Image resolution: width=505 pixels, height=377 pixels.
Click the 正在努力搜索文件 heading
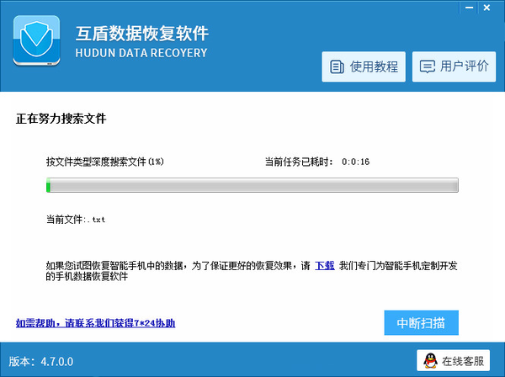click(61, 119)
